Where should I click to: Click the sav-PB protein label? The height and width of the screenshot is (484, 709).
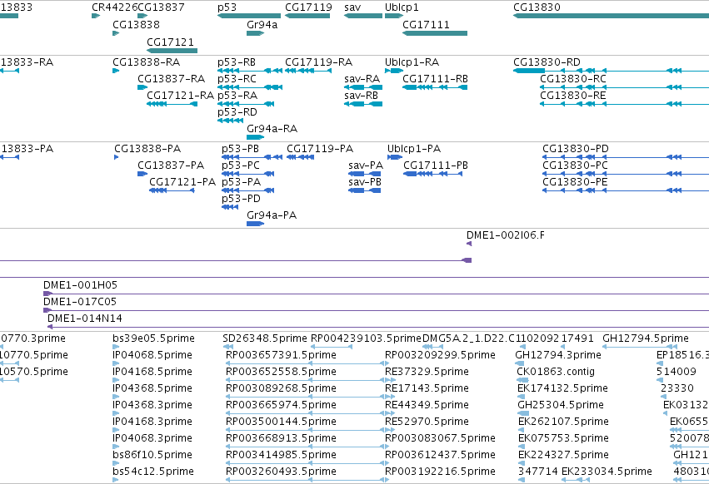pos(365,182)
